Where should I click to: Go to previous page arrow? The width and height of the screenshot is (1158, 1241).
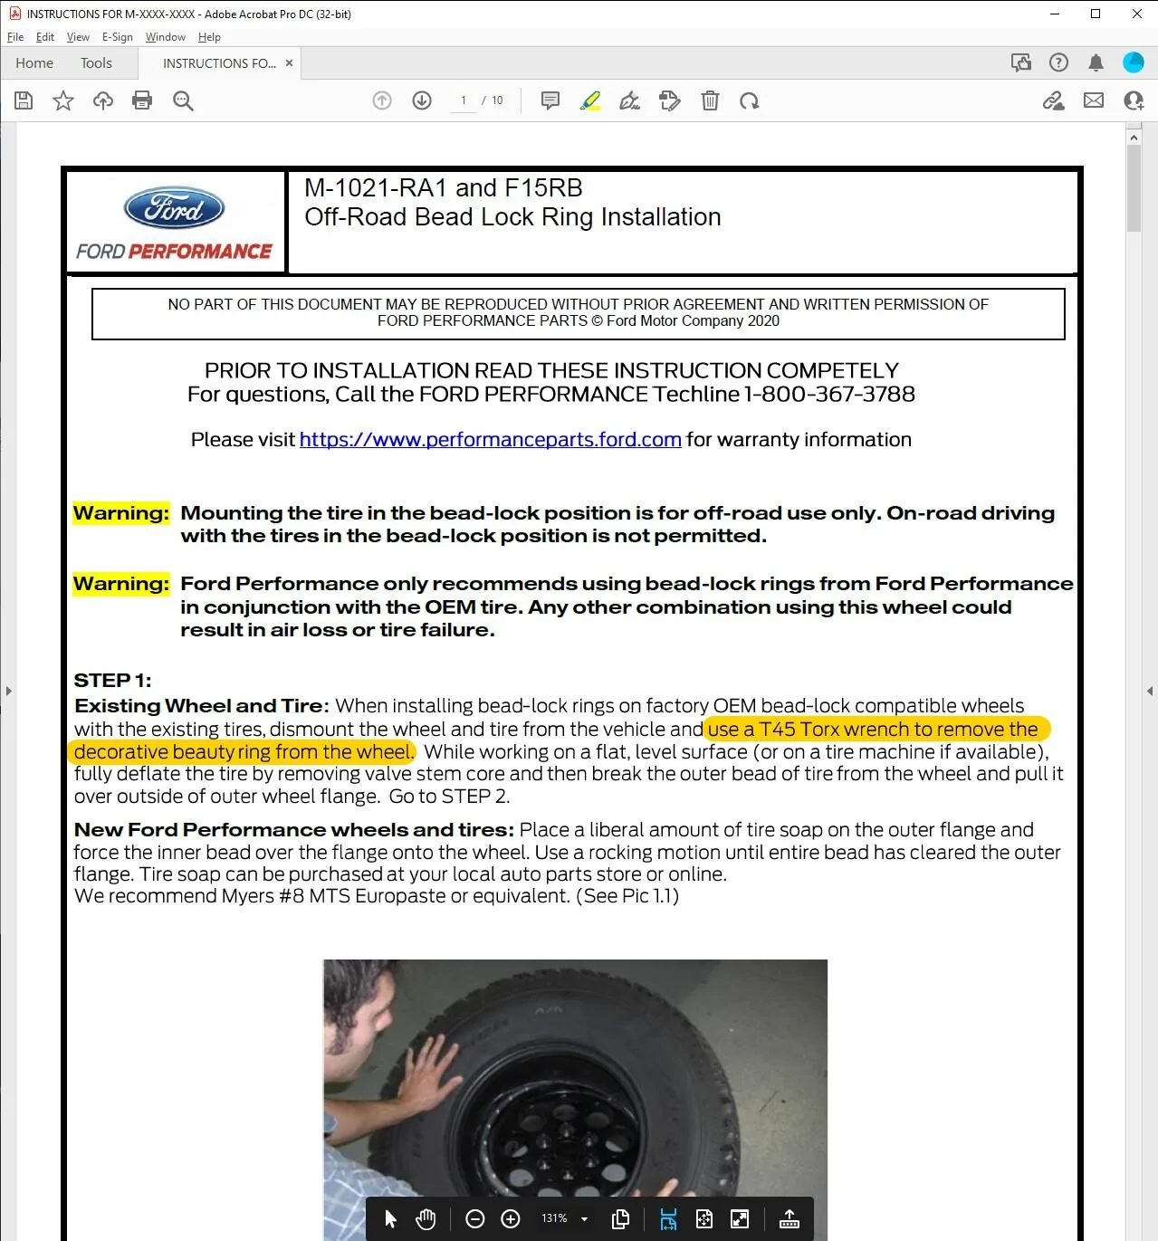382,100
